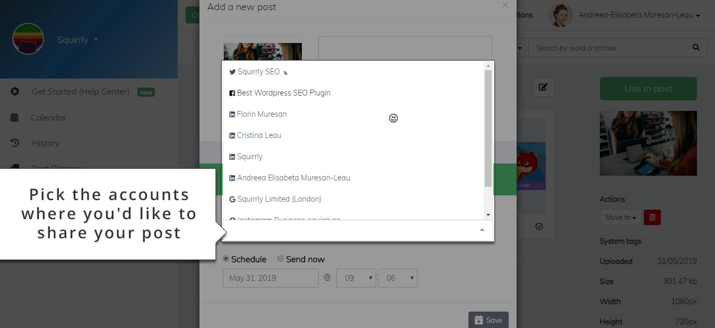Select the Send now radio option

click(281, 259)
